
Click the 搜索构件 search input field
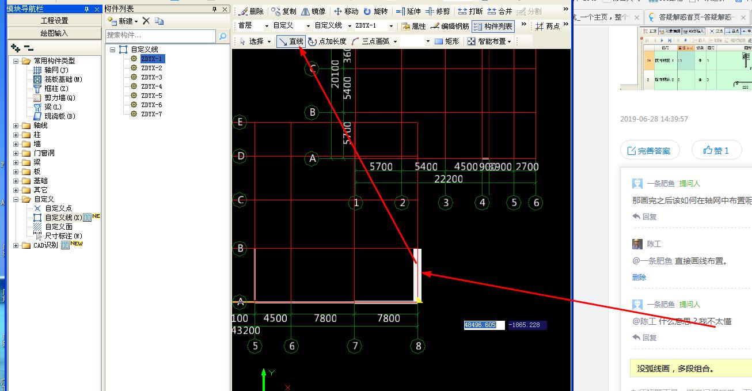[161, 36]
